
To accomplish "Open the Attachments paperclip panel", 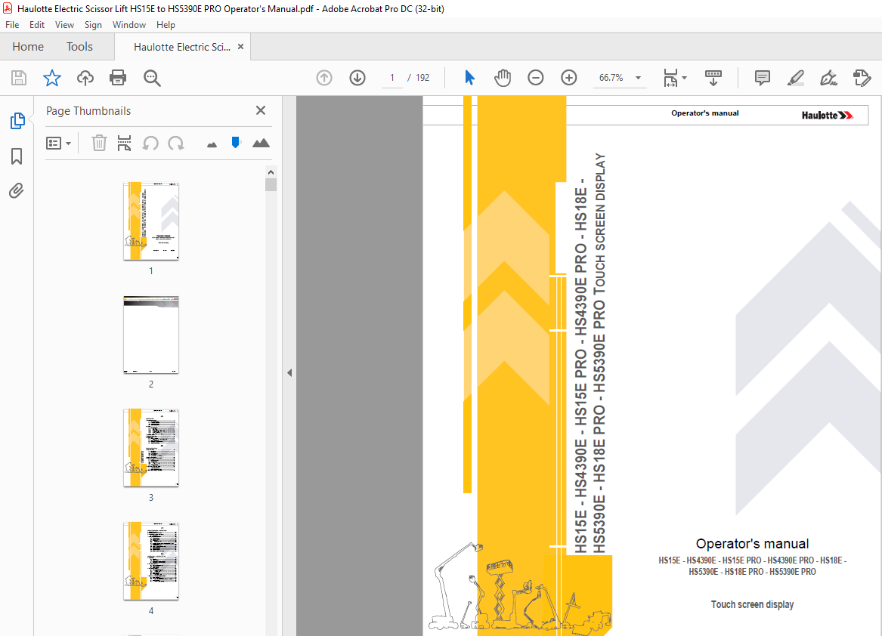I will coord(17,191).
